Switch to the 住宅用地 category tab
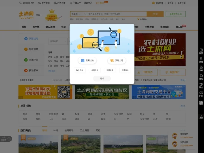204x153 pixels. point(69,130)
